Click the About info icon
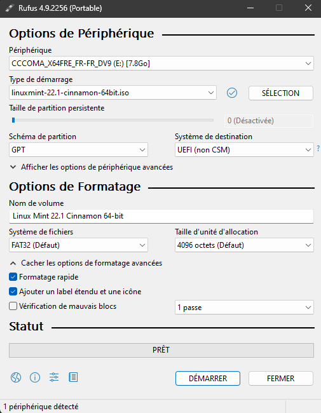The width and height of the screenshot is (321, 413). pyautogui.click(x=35, y=377)
